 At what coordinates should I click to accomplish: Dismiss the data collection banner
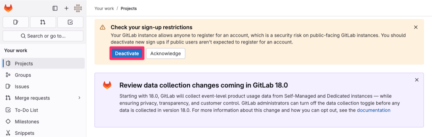click(417, 80)
